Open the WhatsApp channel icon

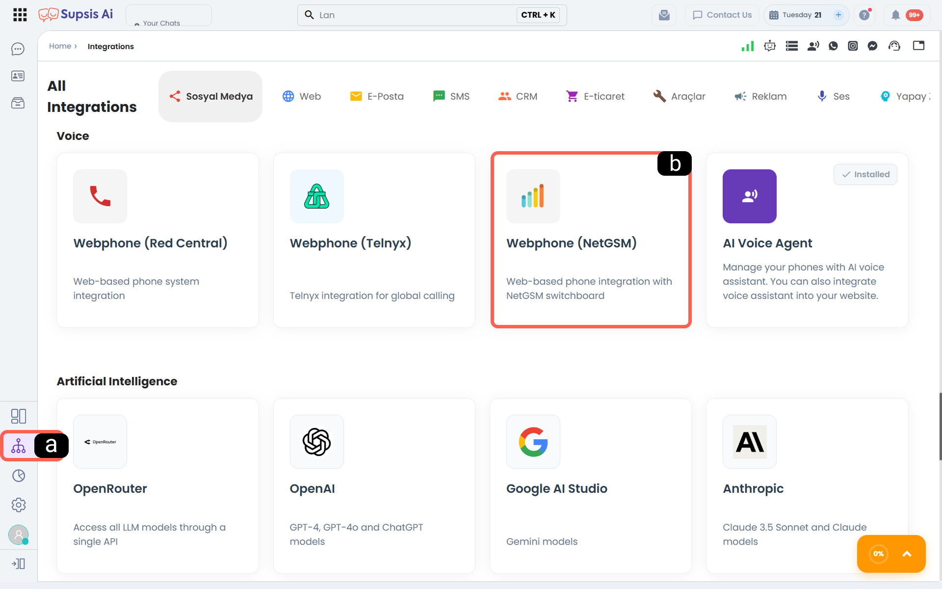[833, 46]
